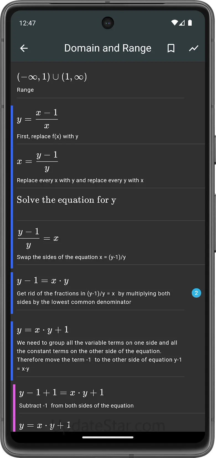Expand the blue 2 sub-steps badge
The image size is (216, 458).
(x=196, y=293)
